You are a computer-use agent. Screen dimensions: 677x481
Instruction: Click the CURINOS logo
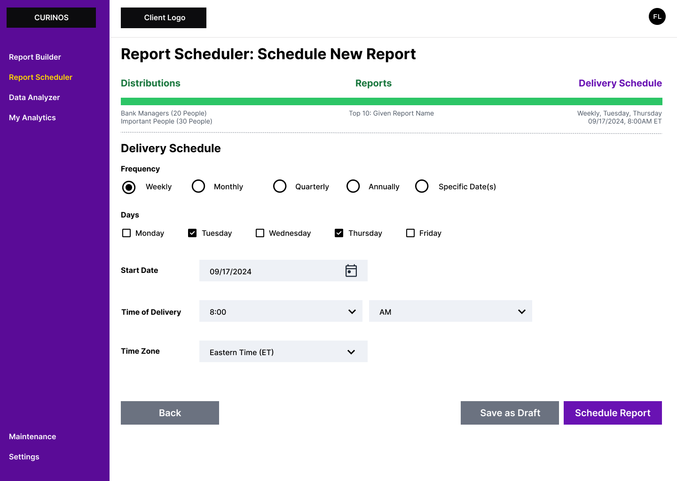(x=51, y=17)
